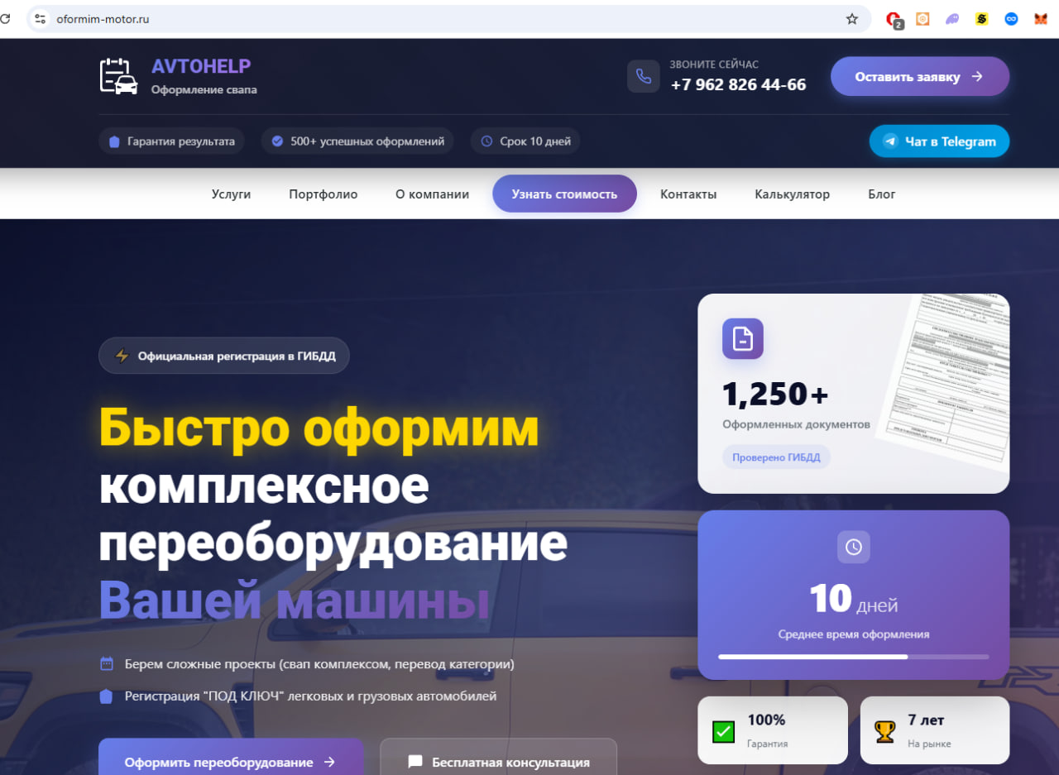
Task: Open the Узнать стоимость highlighted tab
Action: click(x=564, y=194)
